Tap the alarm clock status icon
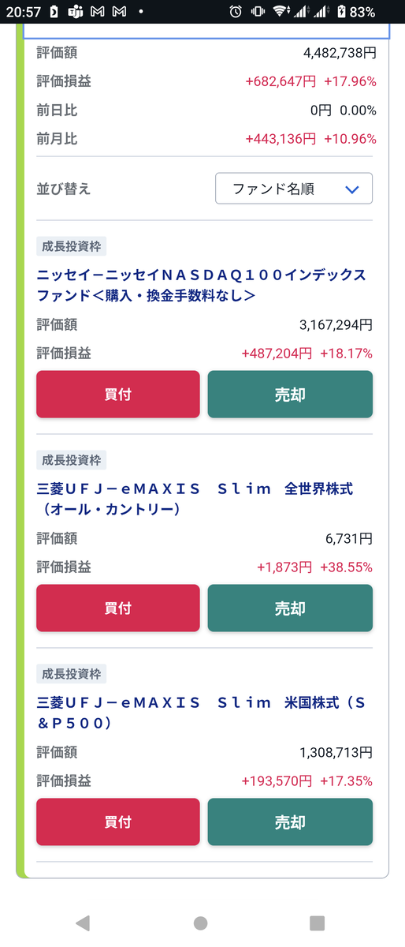 (236, 12)
